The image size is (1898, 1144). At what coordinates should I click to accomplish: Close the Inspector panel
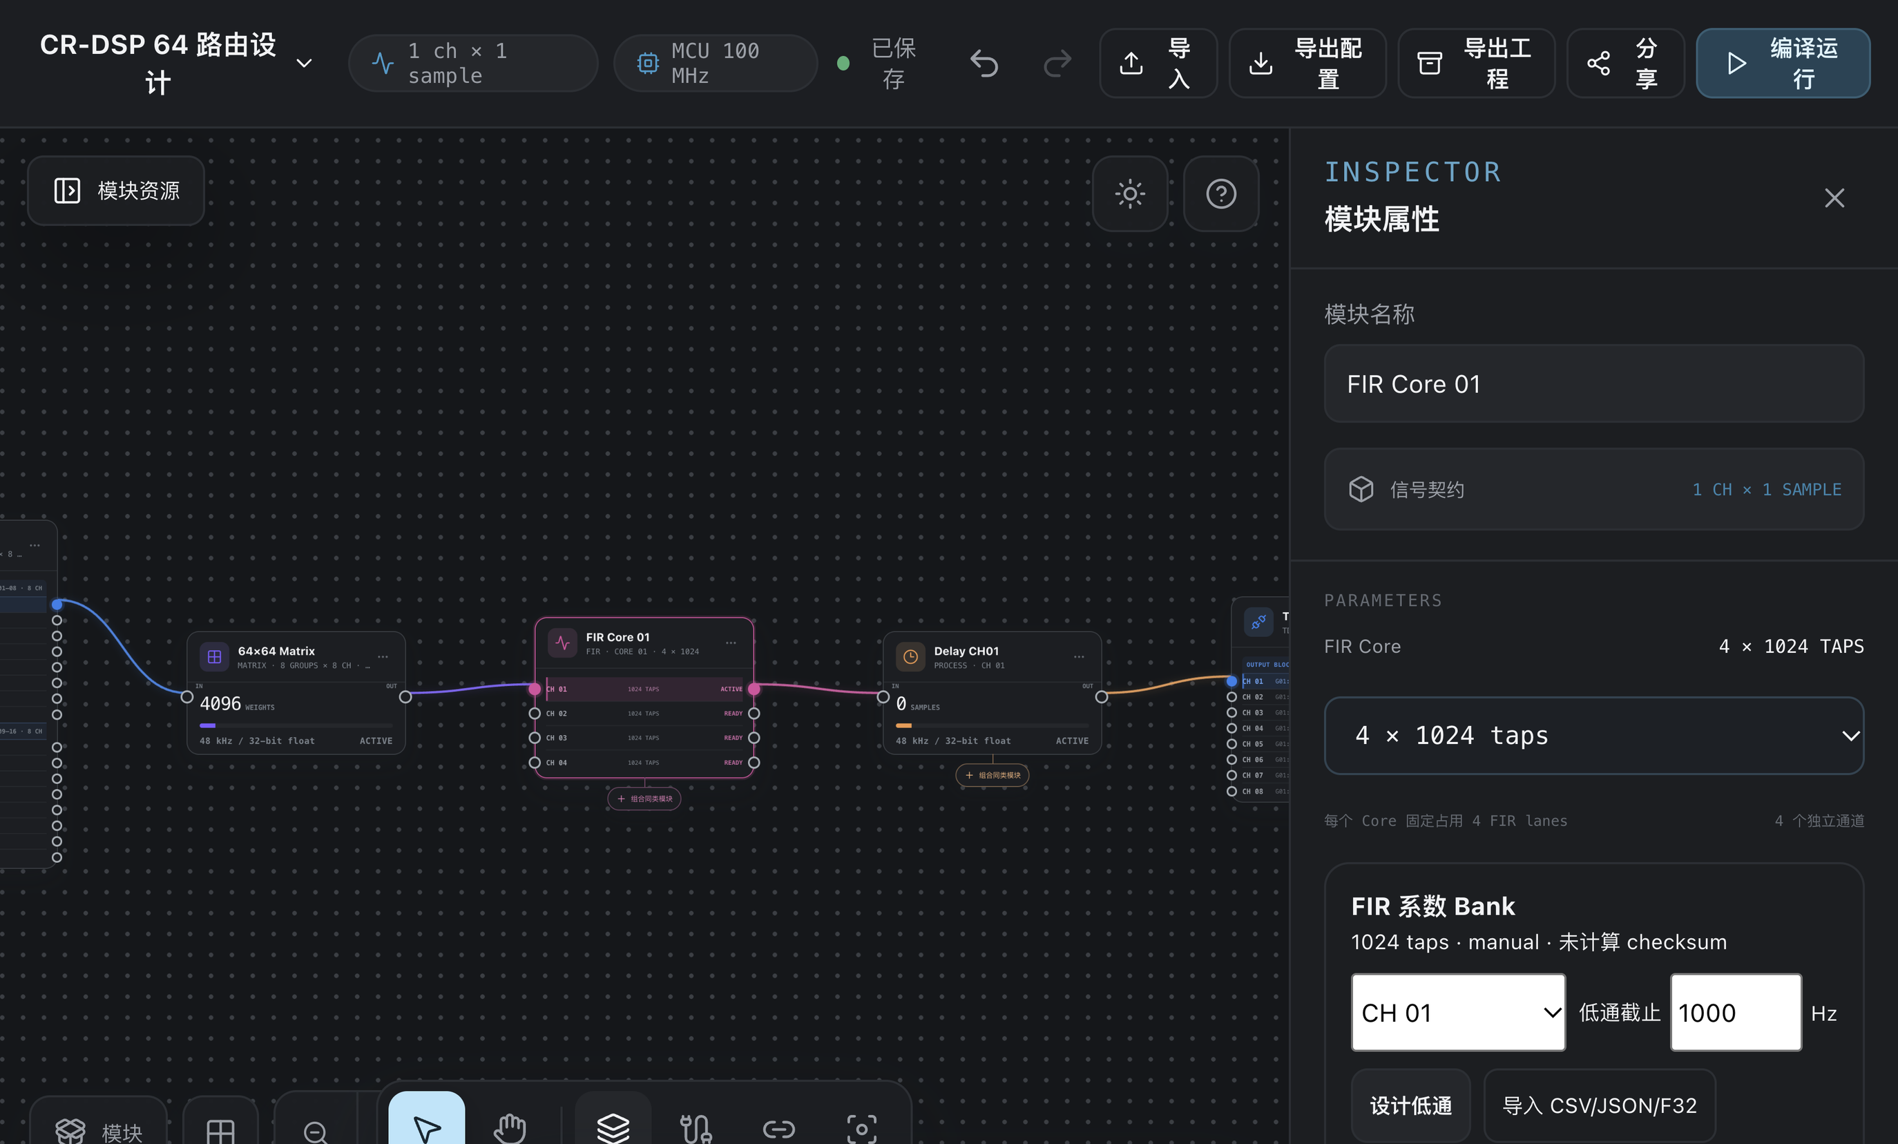[x=1834, y=198]
